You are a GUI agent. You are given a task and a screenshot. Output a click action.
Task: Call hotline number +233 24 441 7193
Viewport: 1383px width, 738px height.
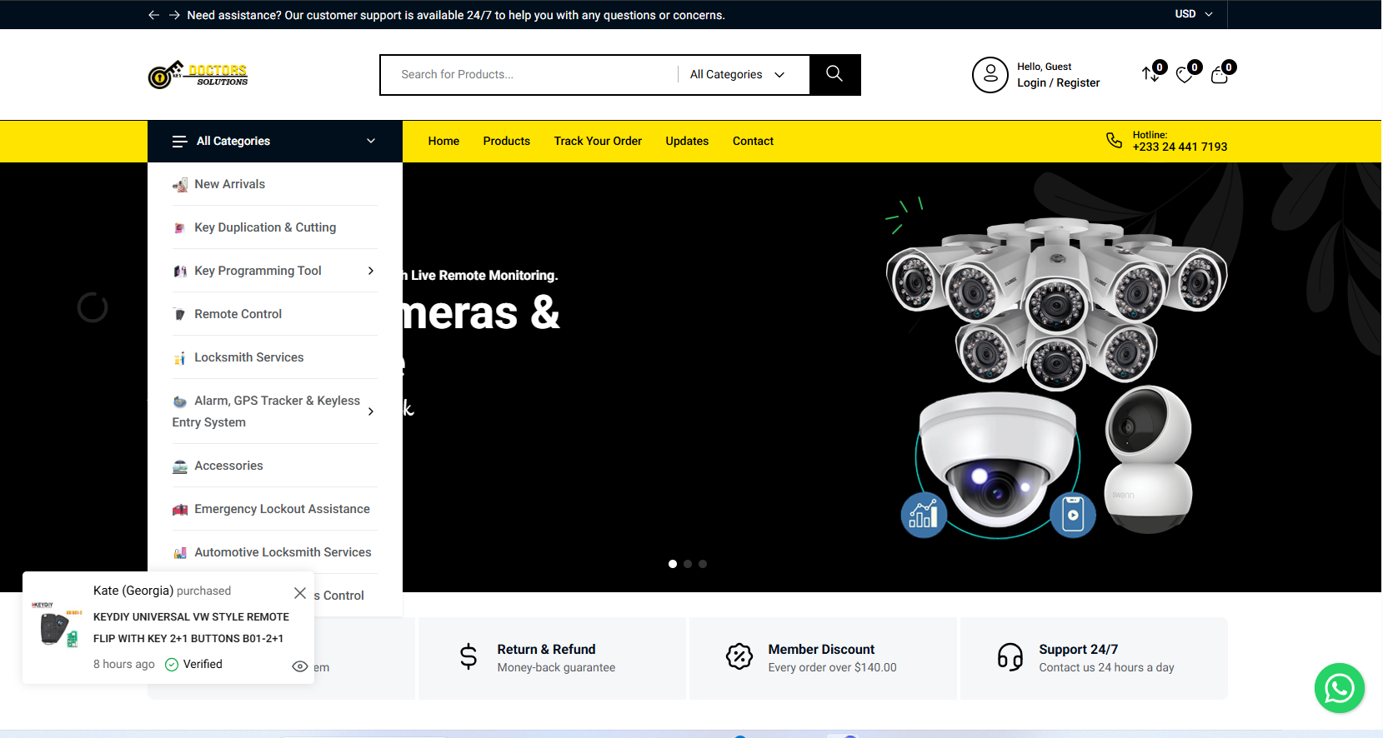point(1180,147)
